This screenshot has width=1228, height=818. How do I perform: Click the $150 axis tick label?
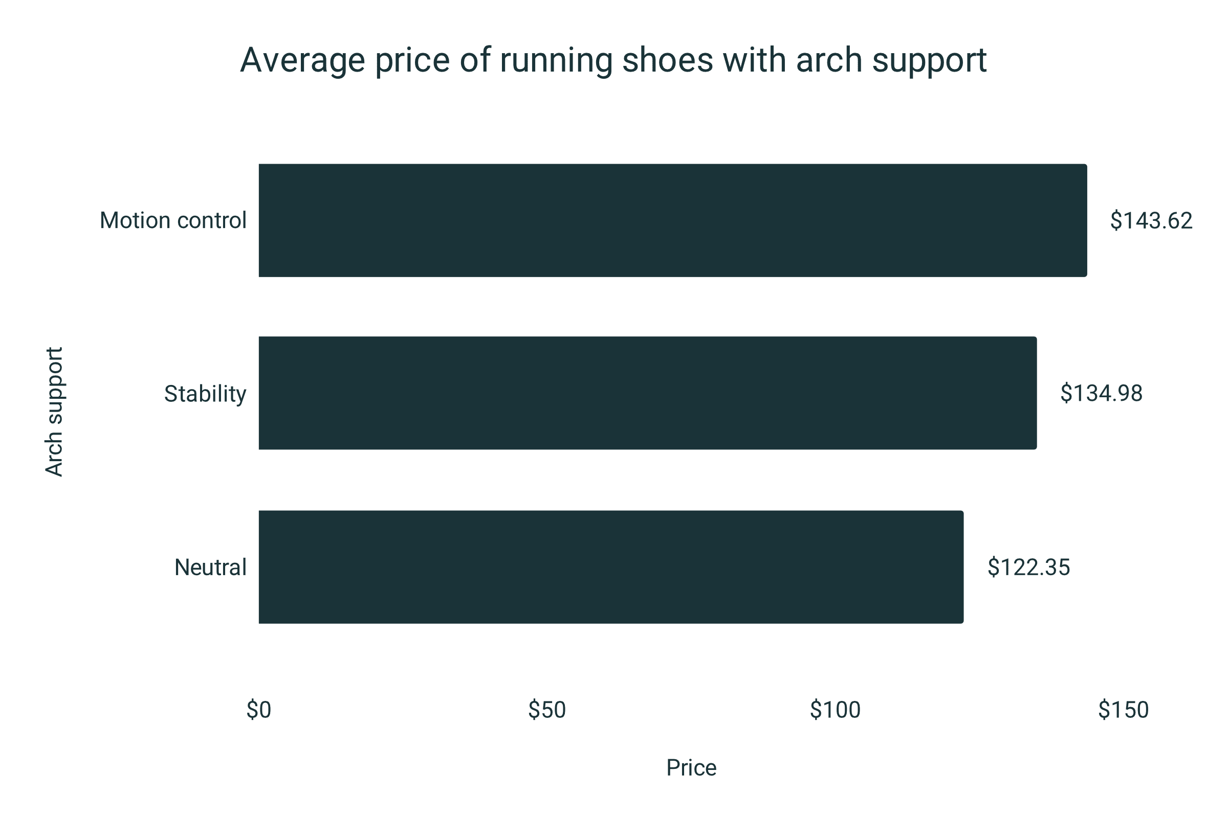[x=1124, y=710]
